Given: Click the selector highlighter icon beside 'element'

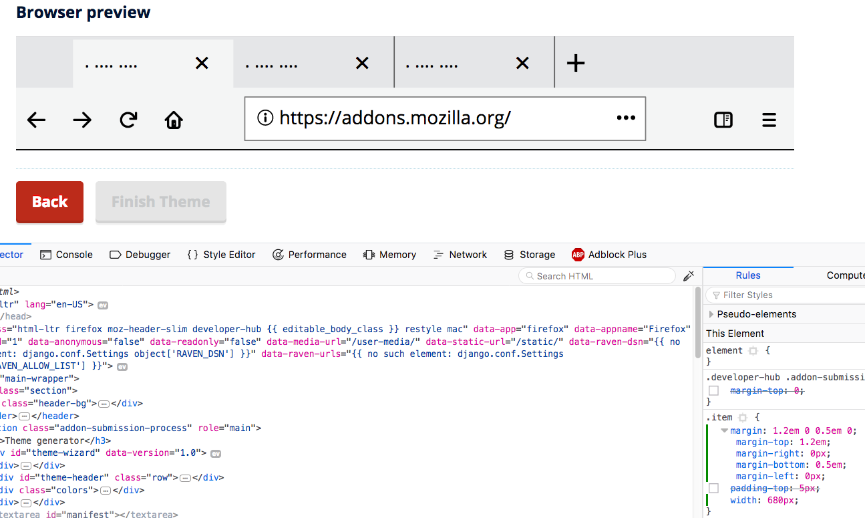Looking at the screenshot, I should 753,351.
